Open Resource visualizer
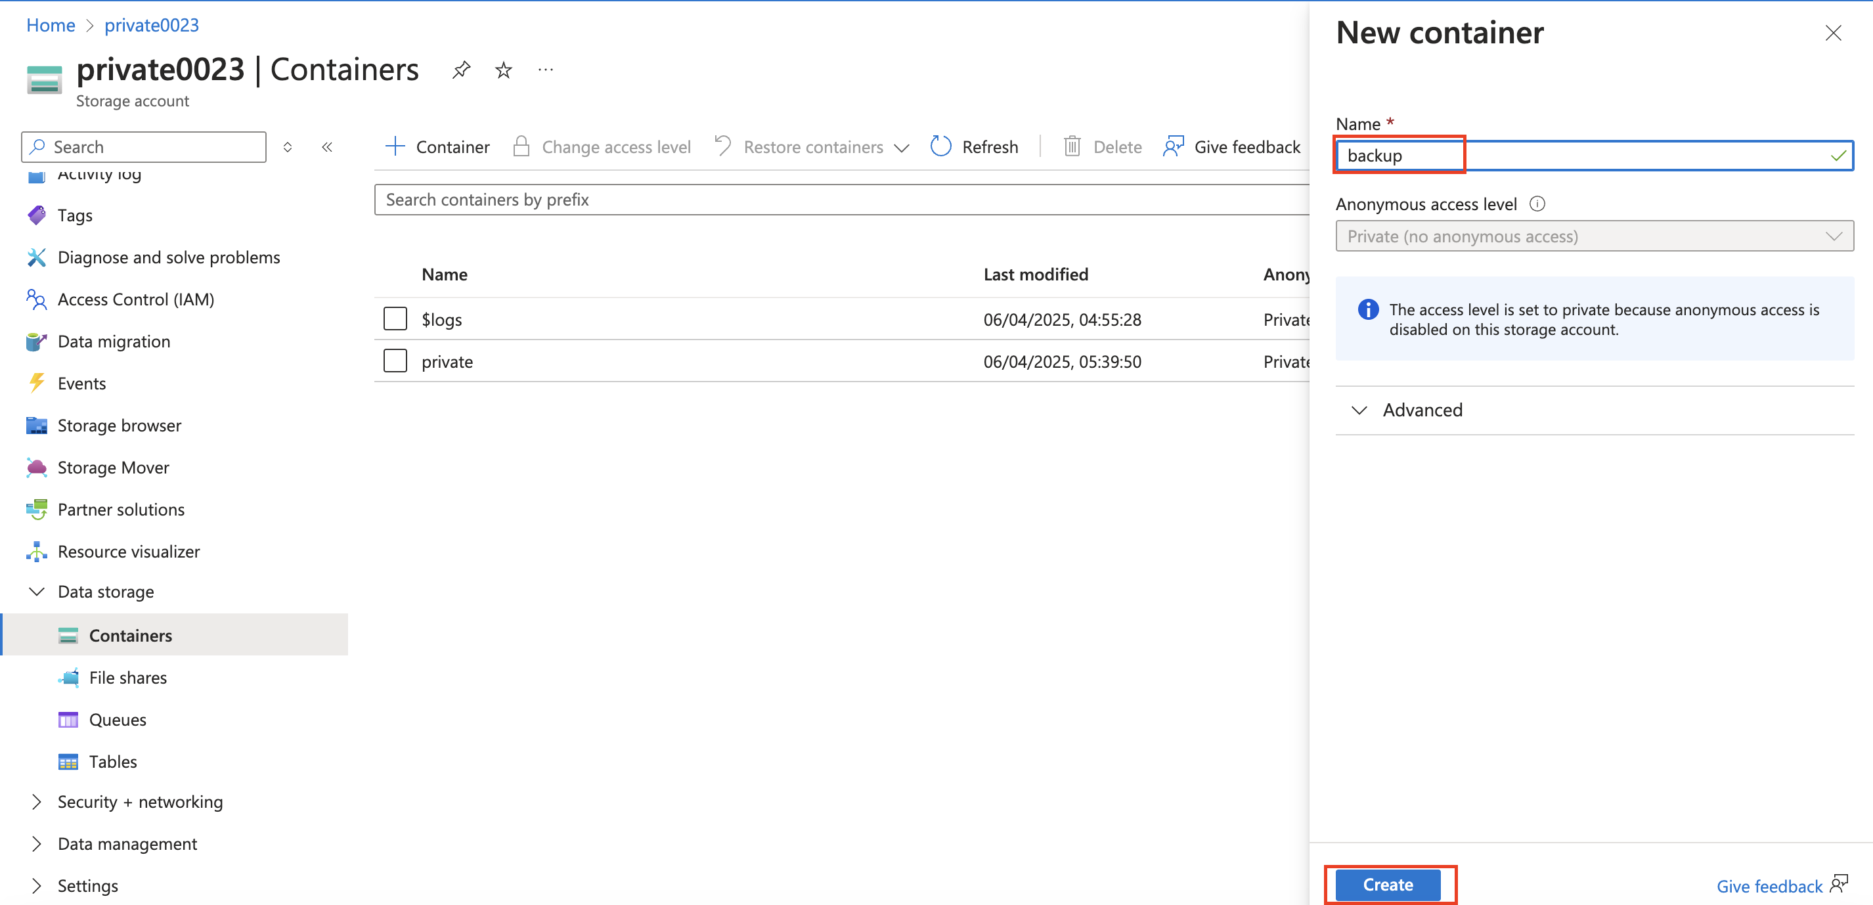This screenshot has height=905, width=1873. click(129, 552)
